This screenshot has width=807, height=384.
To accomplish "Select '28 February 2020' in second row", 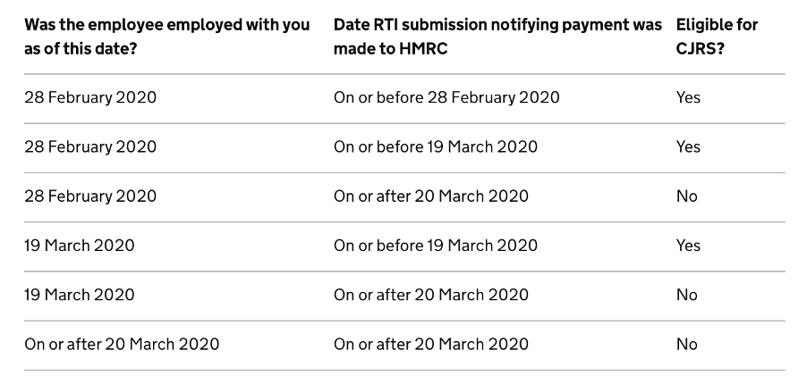I will [x=90, y=147].
